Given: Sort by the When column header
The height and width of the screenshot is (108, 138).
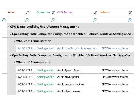Looking at the screenshot, I should 12,12.
